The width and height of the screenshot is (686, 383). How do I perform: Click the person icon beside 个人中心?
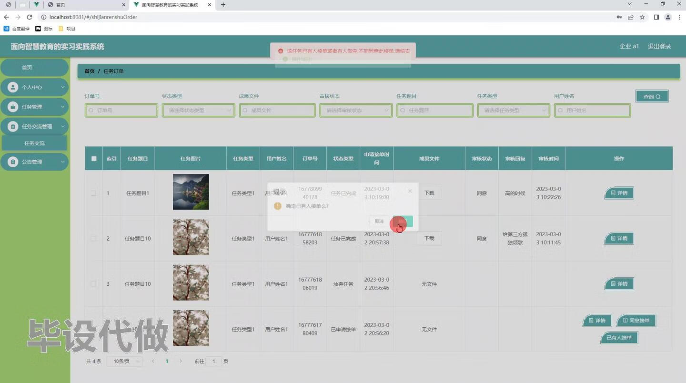tap(13, 87)
